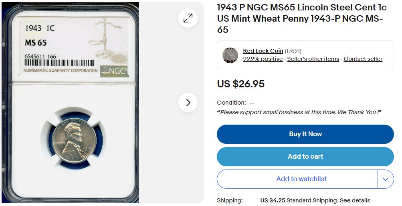
Task: Click Add to watchlist
Action: pyautogui.click(x=301, y=179)
